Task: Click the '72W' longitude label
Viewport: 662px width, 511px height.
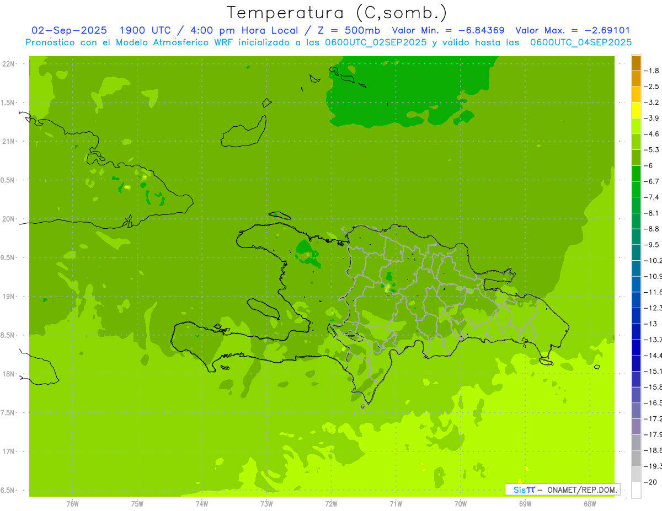Action: (331, 503)
